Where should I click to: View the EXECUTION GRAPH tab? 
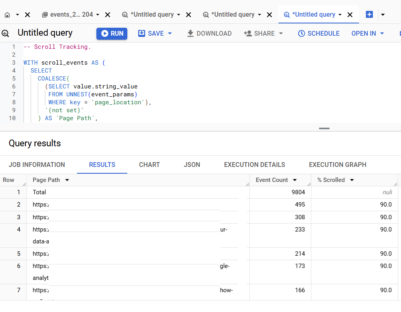338,165
